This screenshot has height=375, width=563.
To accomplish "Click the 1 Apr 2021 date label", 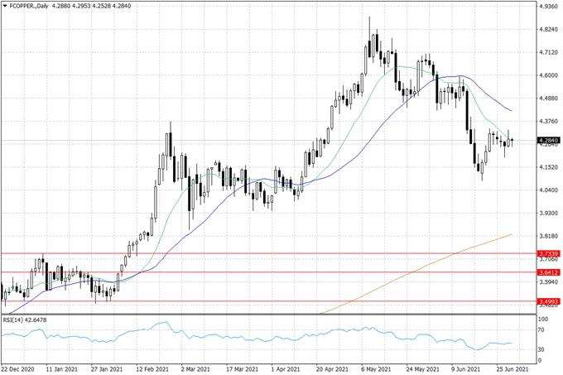I will (286, 369).
